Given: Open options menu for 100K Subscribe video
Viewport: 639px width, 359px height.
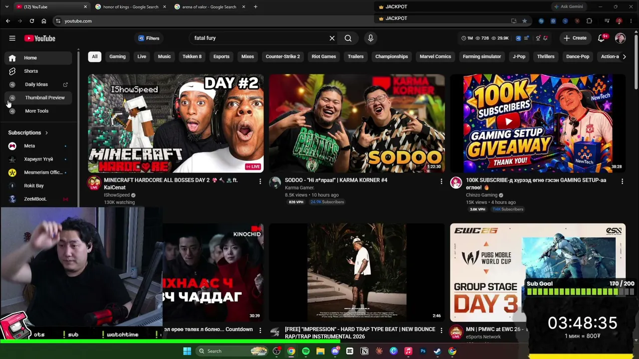Looking at the screenshot, I should pos(622,181).
